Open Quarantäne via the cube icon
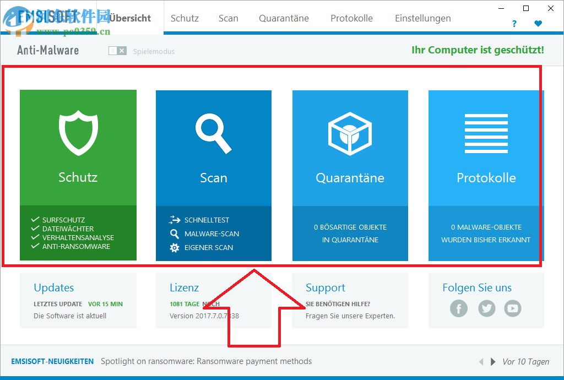 pos(350,132)
